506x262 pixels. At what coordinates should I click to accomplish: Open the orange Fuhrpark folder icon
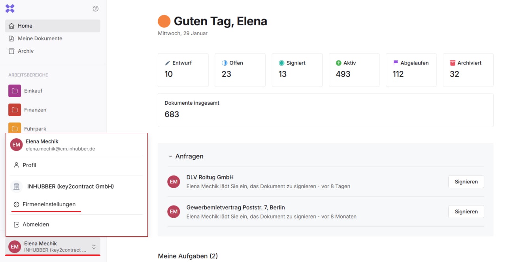15,128
